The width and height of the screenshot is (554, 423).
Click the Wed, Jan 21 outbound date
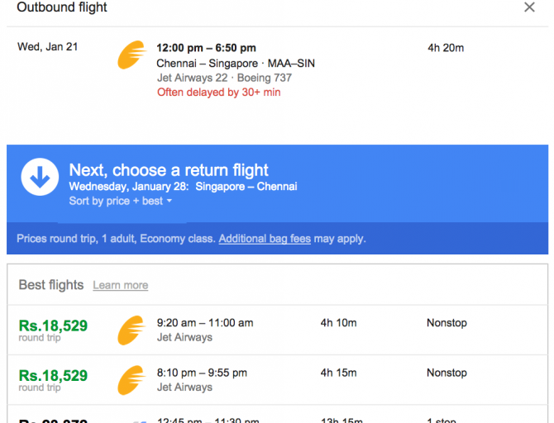(48, 47)
